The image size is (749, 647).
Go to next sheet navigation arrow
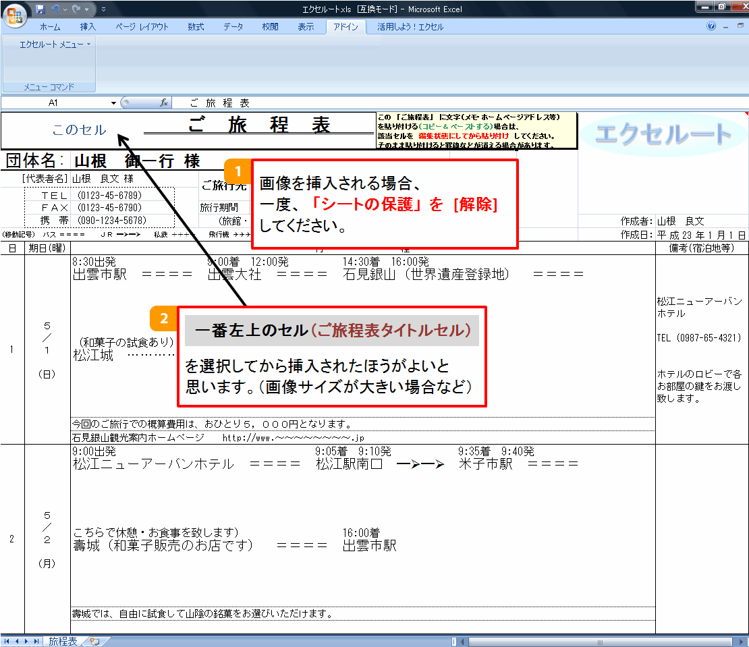26,642
